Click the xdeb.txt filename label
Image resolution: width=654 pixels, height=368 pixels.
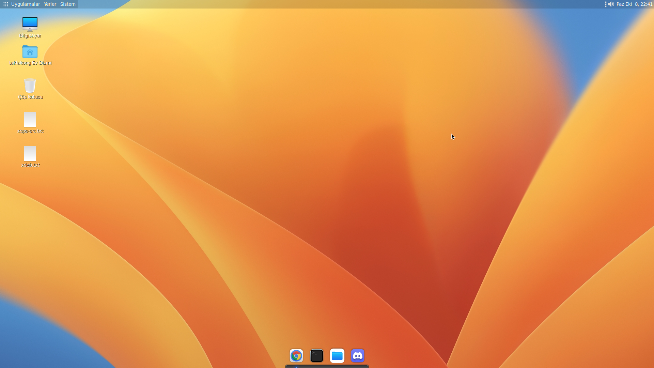click(x=30, y=165)
